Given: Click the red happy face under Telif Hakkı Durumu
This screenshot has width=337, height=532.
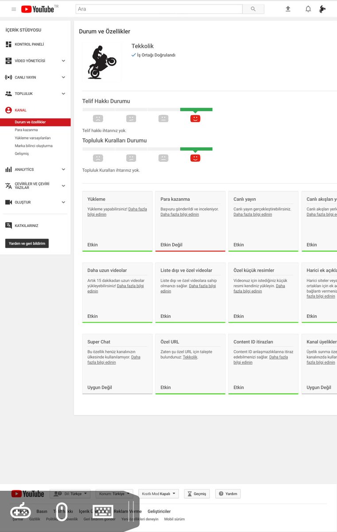Looking at the screenshot, I should click(x=195, y=118).
